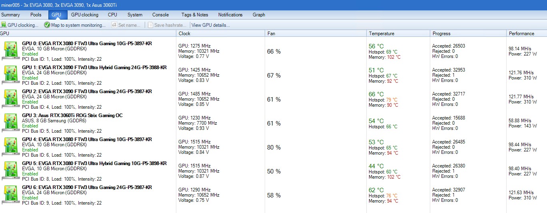
Task: Open the Console tab
Action: tap(160, 15)
